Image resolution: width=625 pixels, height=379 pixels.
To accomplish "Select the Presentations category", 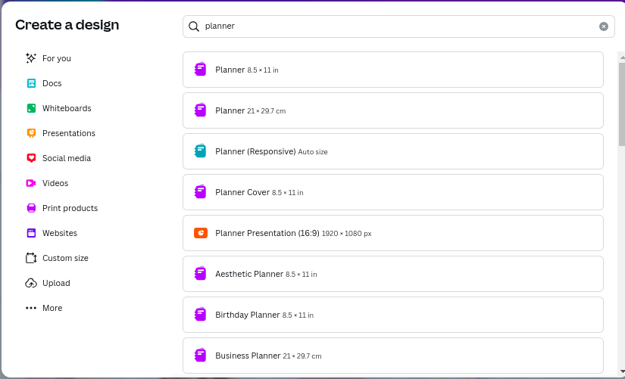I will 68,133.
